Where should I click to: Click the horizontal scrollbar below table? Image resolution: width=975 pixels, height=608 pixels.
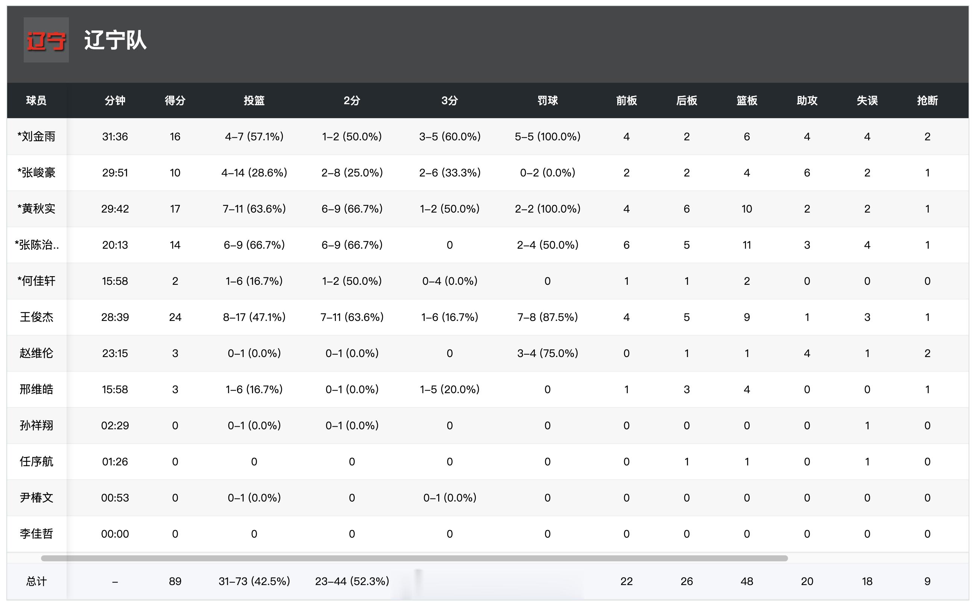click(x=414, y=558)
